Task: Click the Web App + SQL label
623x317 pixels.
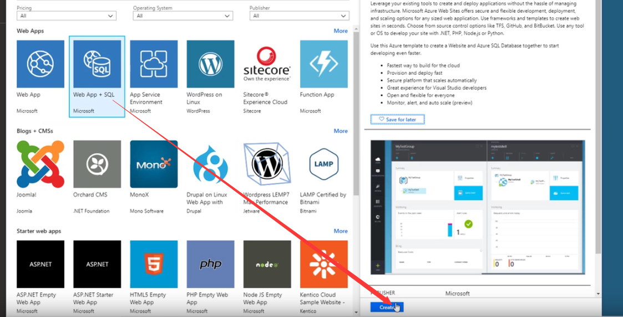Action: tap(94, 95)
